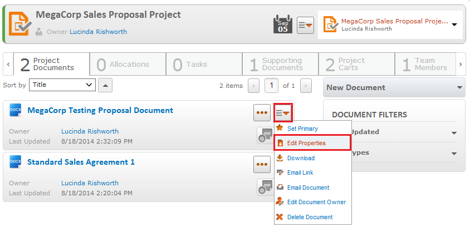The height and width of the screenshot is (227, 470).
Task: Expand the New Document panel
Action: coord(394,88)
